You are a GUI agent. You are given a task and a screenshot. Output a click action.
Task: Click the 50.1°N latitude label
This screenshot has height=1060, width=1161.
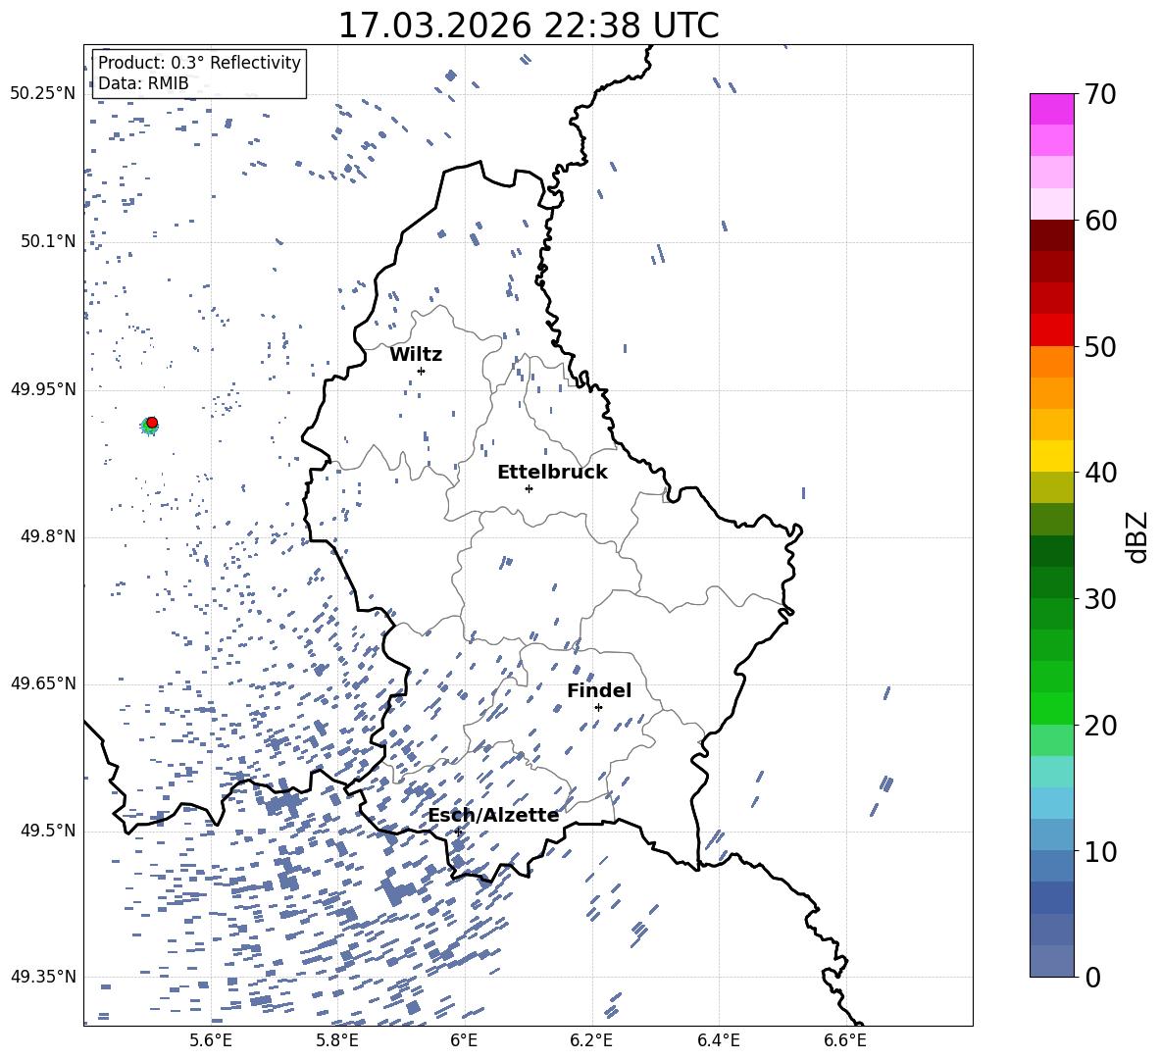(x=48, y=241)
